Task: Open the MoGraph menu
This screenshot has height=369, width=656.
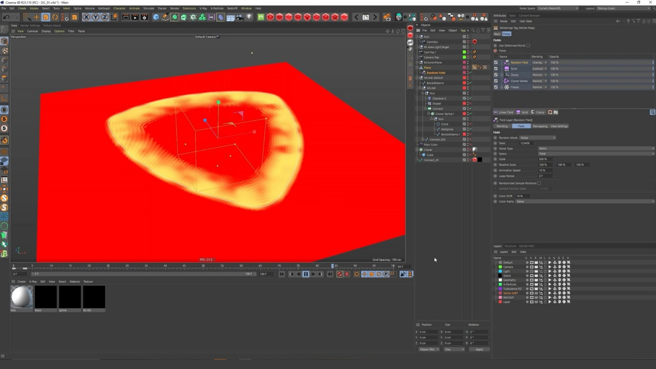Action: pos(104,8)
